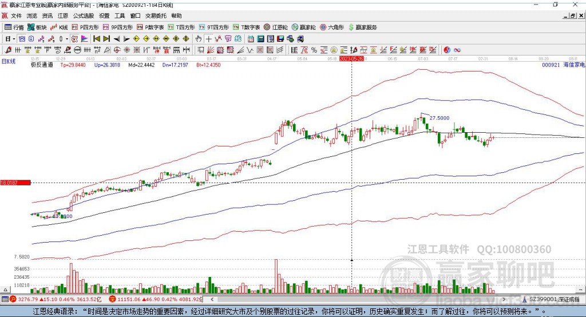
Task: Click the 3276.79 index status value
Action: 27,299
